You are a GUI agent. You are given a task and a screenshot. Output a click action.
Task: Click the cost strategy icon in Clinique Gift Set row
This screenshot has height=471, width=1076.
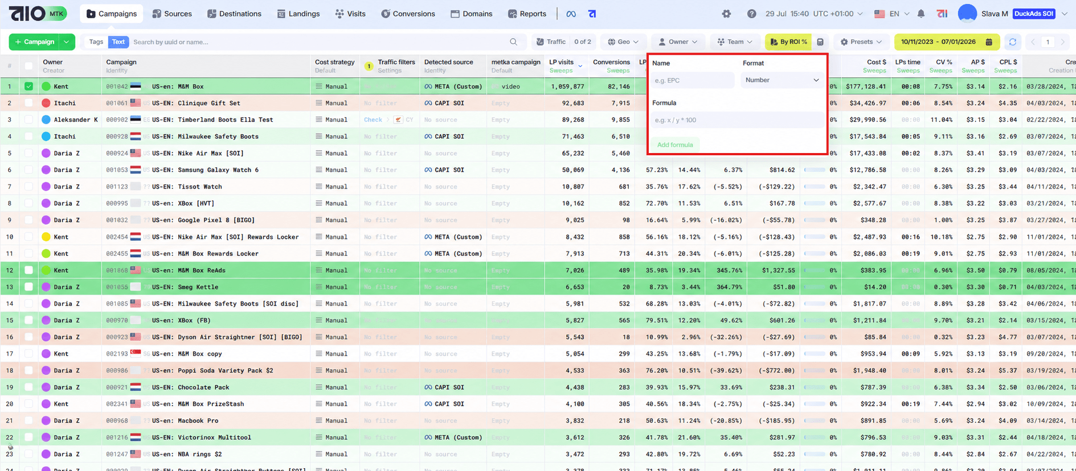click(319, 103)
